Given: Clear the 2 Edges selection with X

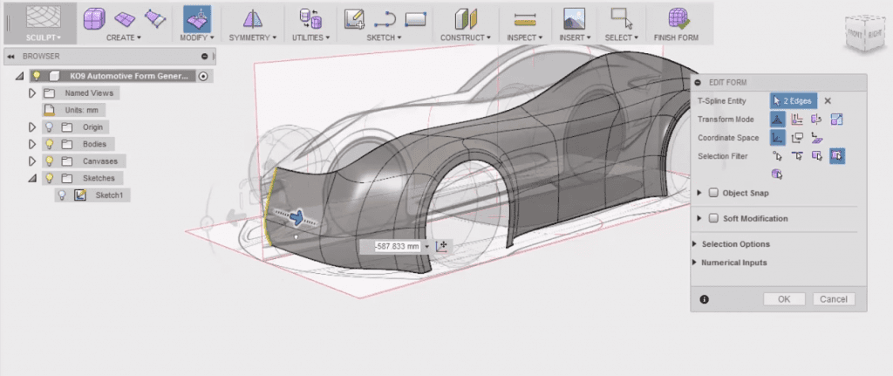Looking at the screenshot, I should (x=828, y=101).
